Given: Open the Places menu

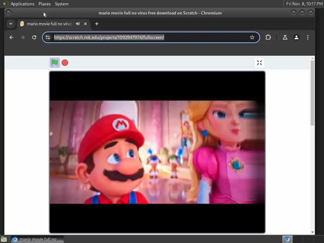Looking at the screenshot, I should pyautogui.click(x=44, y=4).
